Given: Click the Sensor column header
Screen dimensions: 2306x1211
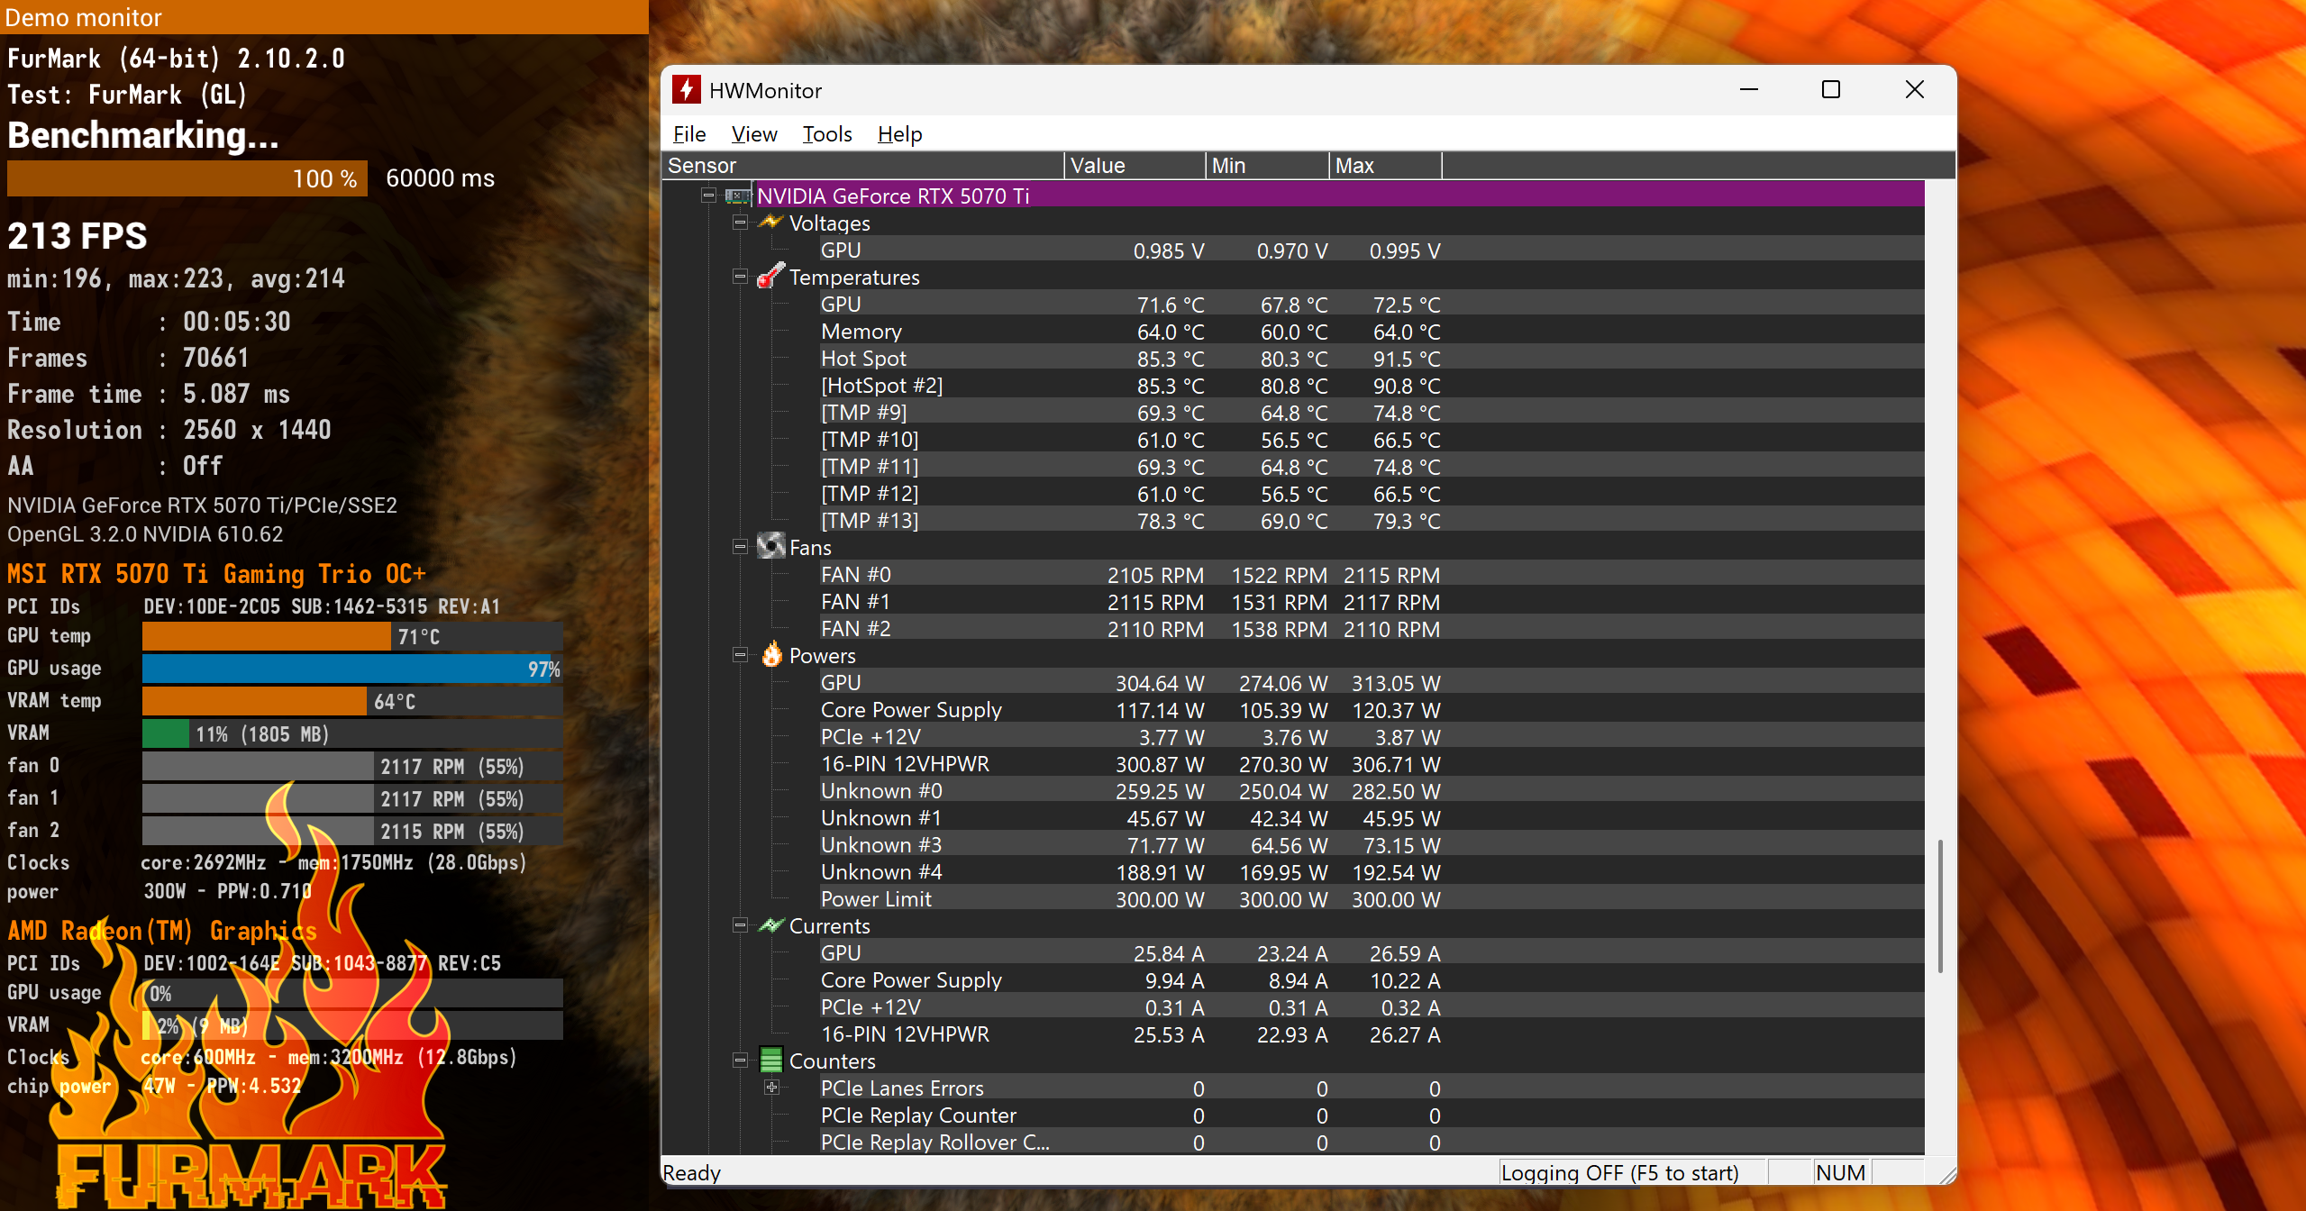Looking at the screenshot, I should point(863,166).
